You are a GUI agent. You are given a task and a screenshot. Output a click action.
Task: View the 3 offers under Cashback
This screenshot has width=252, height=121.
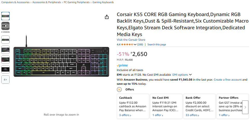click(125, 115)
